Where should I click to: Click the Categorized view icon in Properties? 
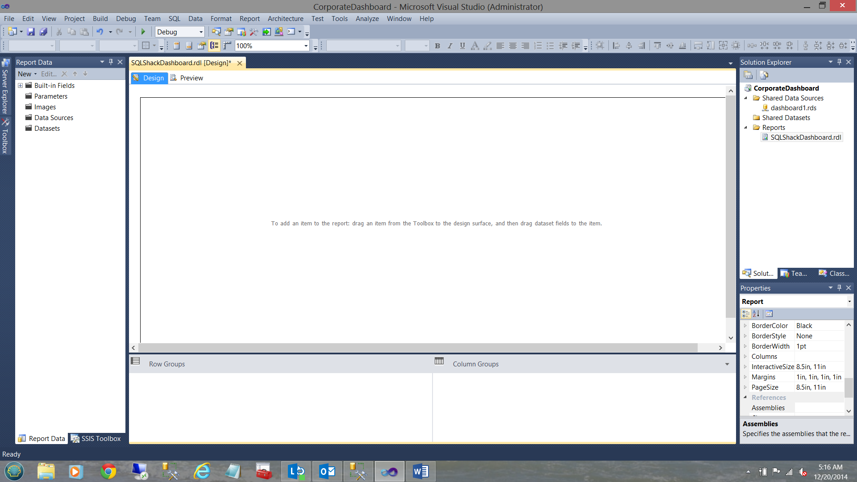pyautogui.click(x=746, y=314)
